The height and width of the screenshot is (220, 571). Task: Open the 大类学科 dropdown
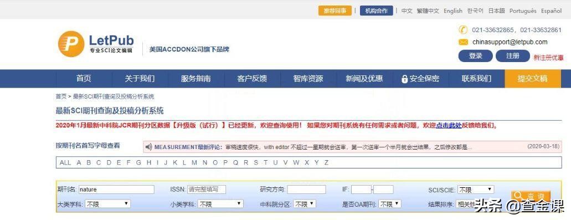coord(107,204)
